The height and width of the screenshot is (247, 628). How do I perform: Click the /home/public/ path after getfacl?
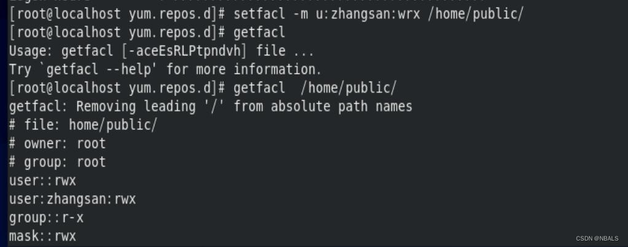(x=349, y=88)
